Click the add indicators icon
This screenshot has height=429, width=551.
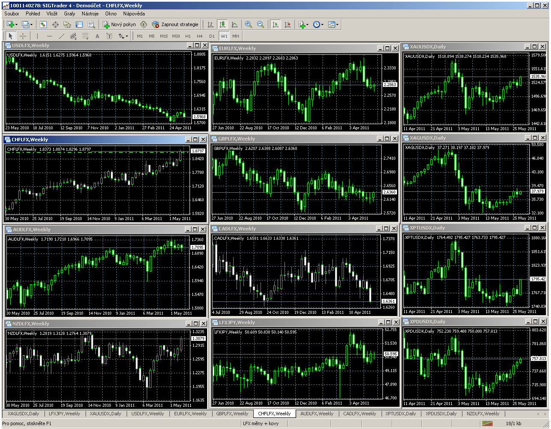point(302,24)
